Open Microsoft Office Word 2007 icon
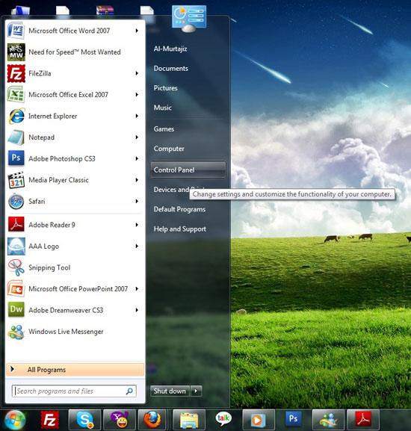The image size is (411, 431). pos(16,30)
